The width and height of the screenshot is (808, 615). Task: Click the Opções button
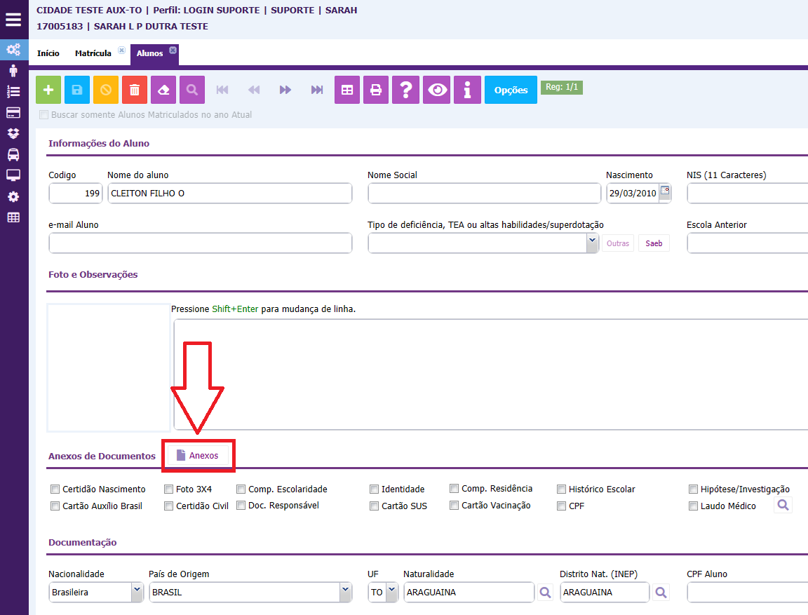tap(511, 90)
